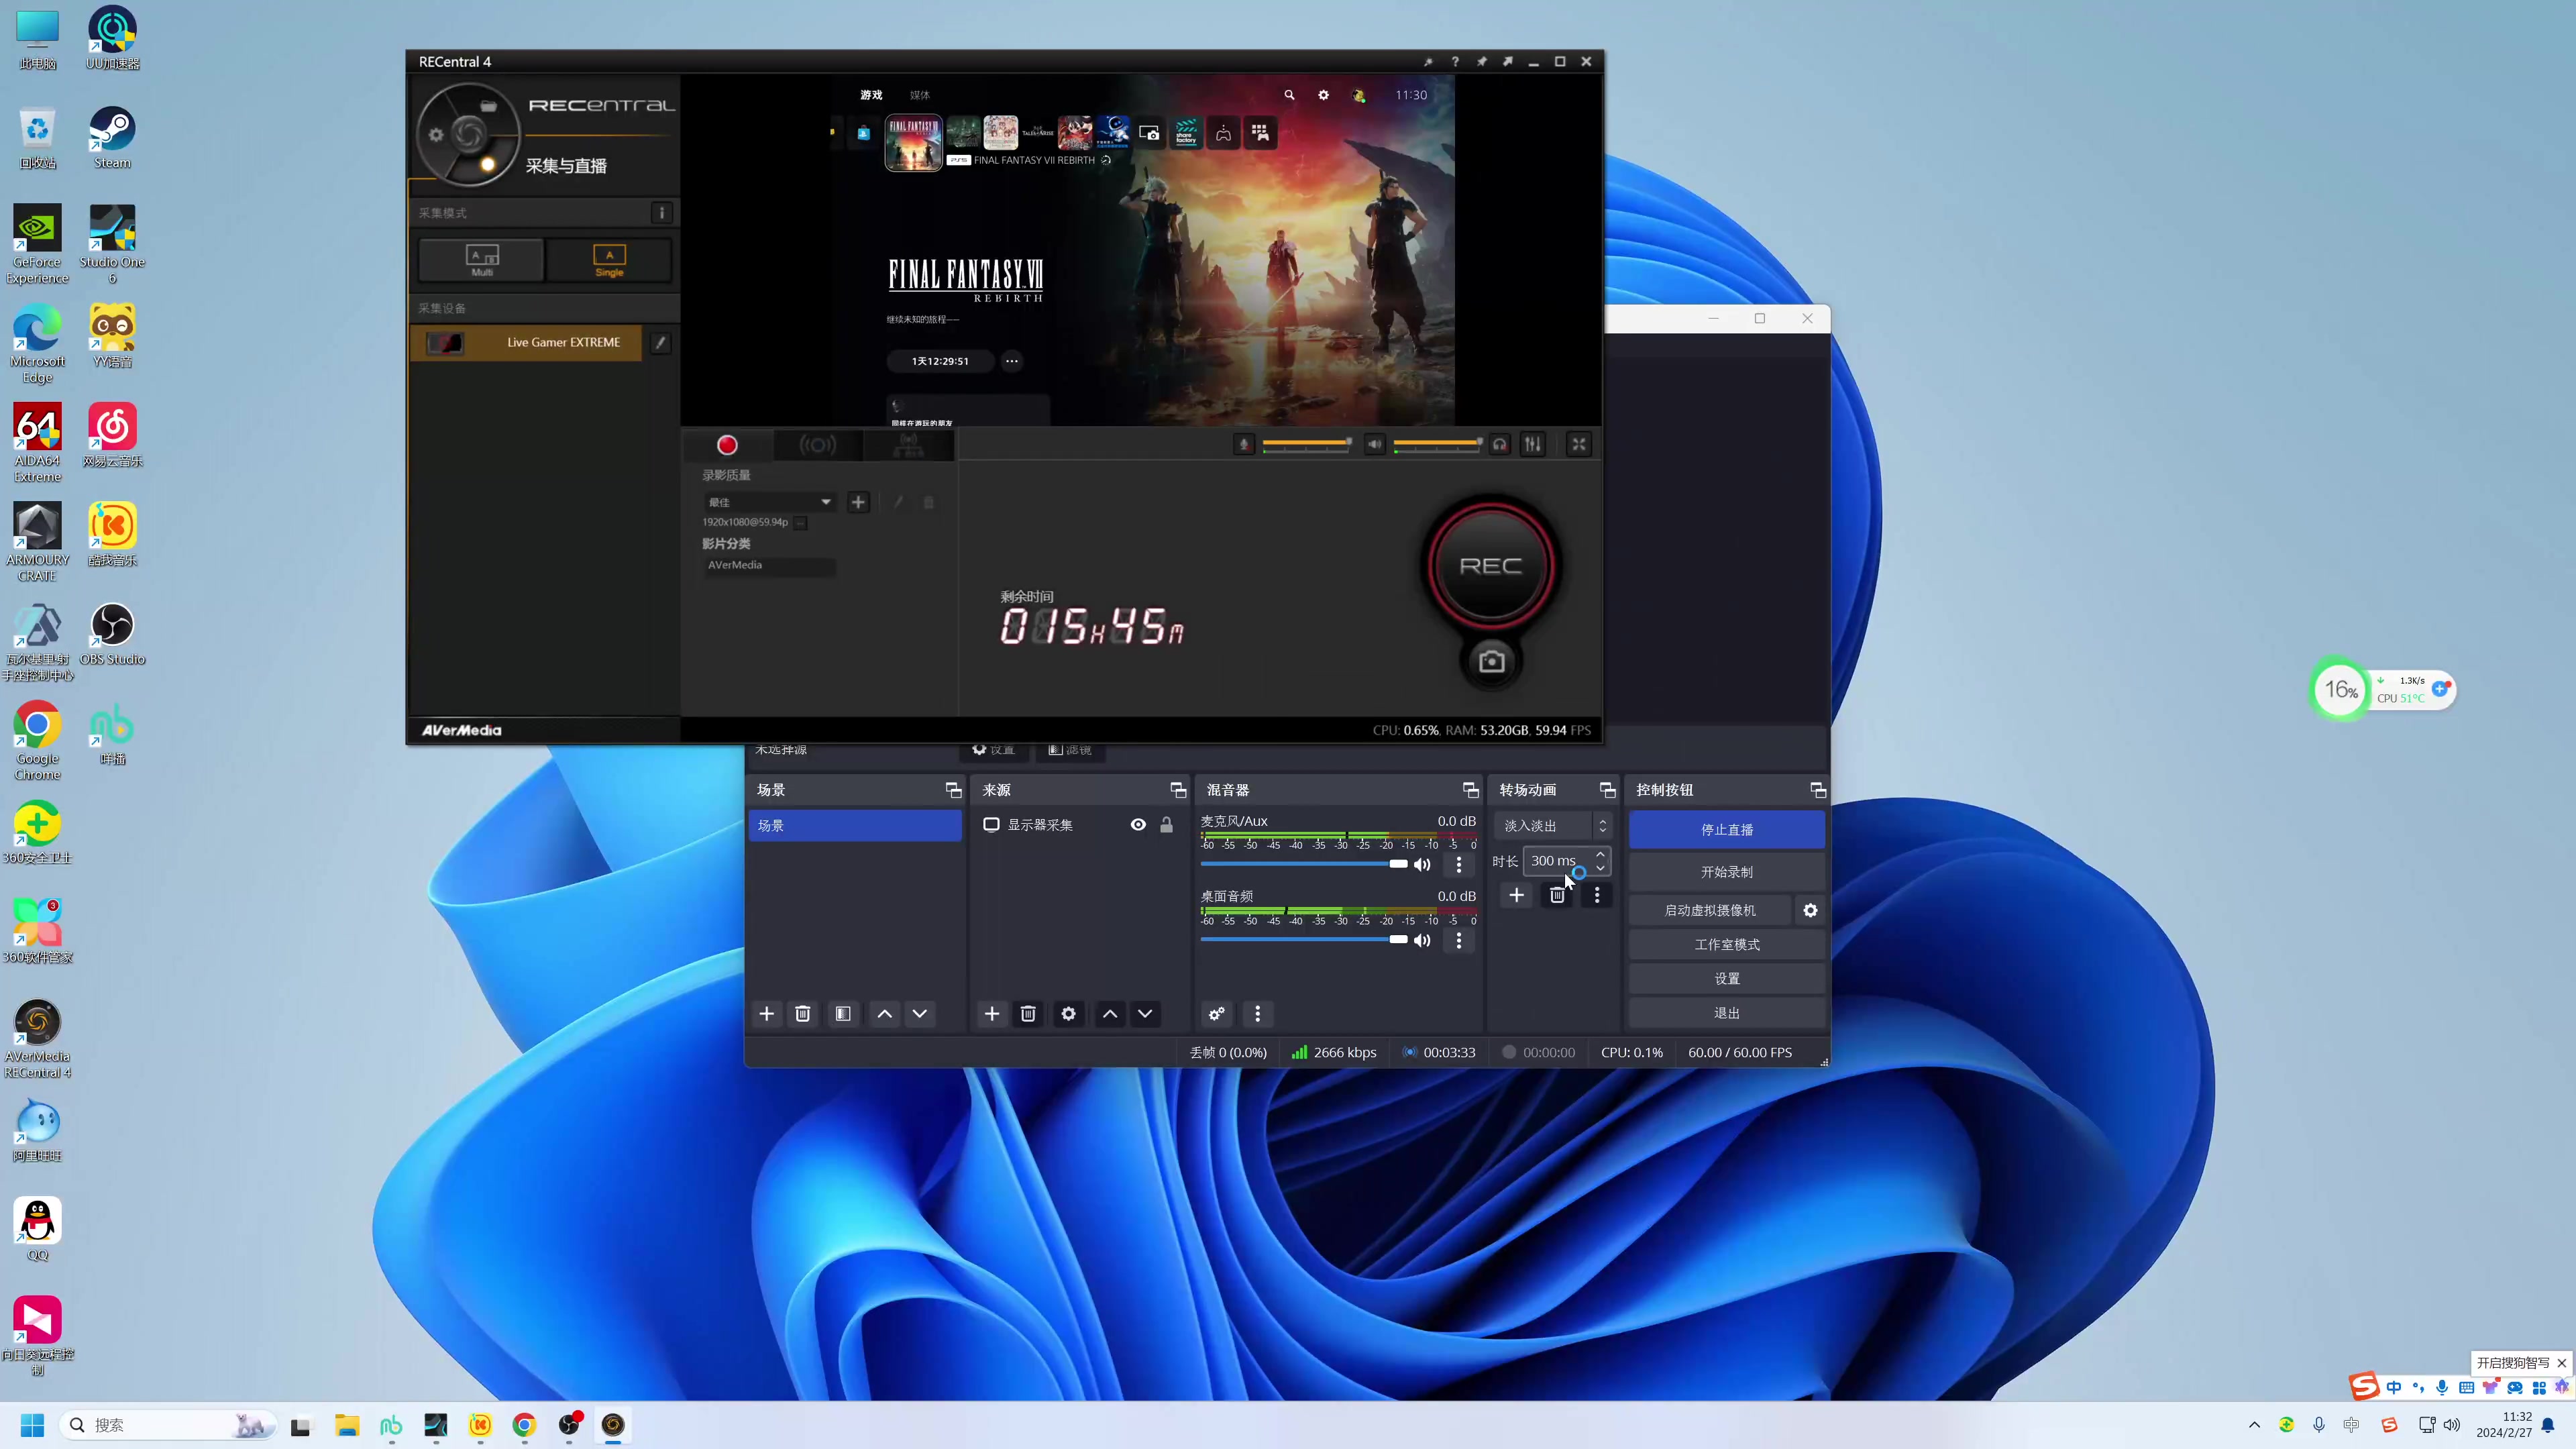Adjust RECentral system volume slider
The height and width of the screenshot is (1449, 2576).
coord(1438,442)
